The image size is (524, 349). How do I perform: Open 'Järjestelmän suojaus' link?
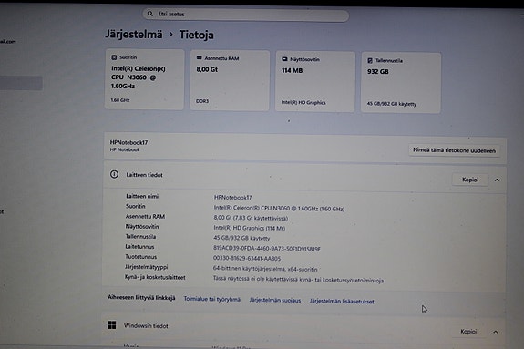click(274, 300)
